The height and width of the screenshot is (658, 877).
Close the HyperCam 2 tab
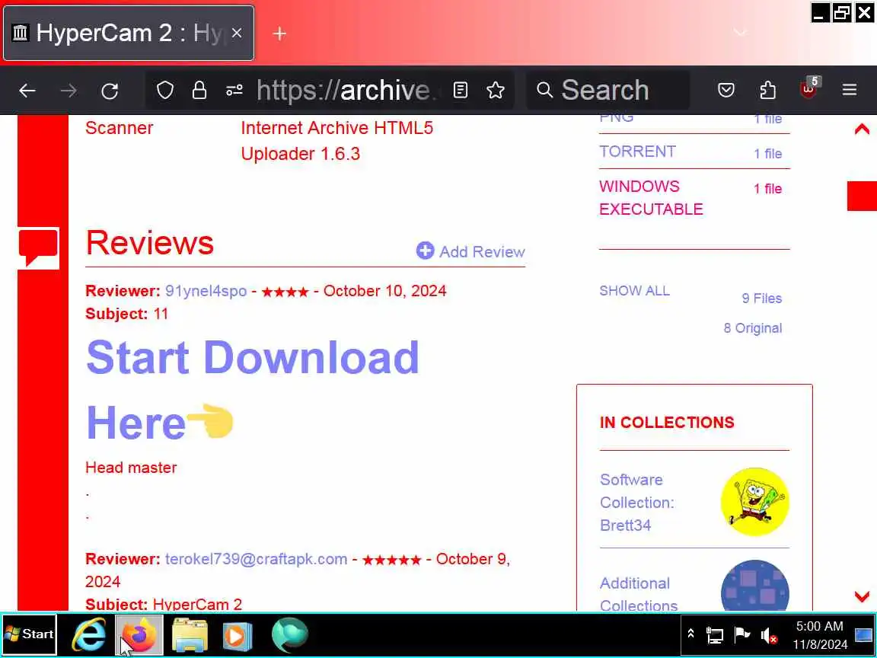pyautogui.click(x=237, y=33)
